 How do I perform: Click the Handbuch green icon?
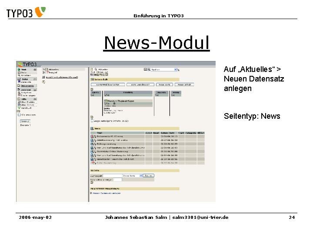(19, 108)
